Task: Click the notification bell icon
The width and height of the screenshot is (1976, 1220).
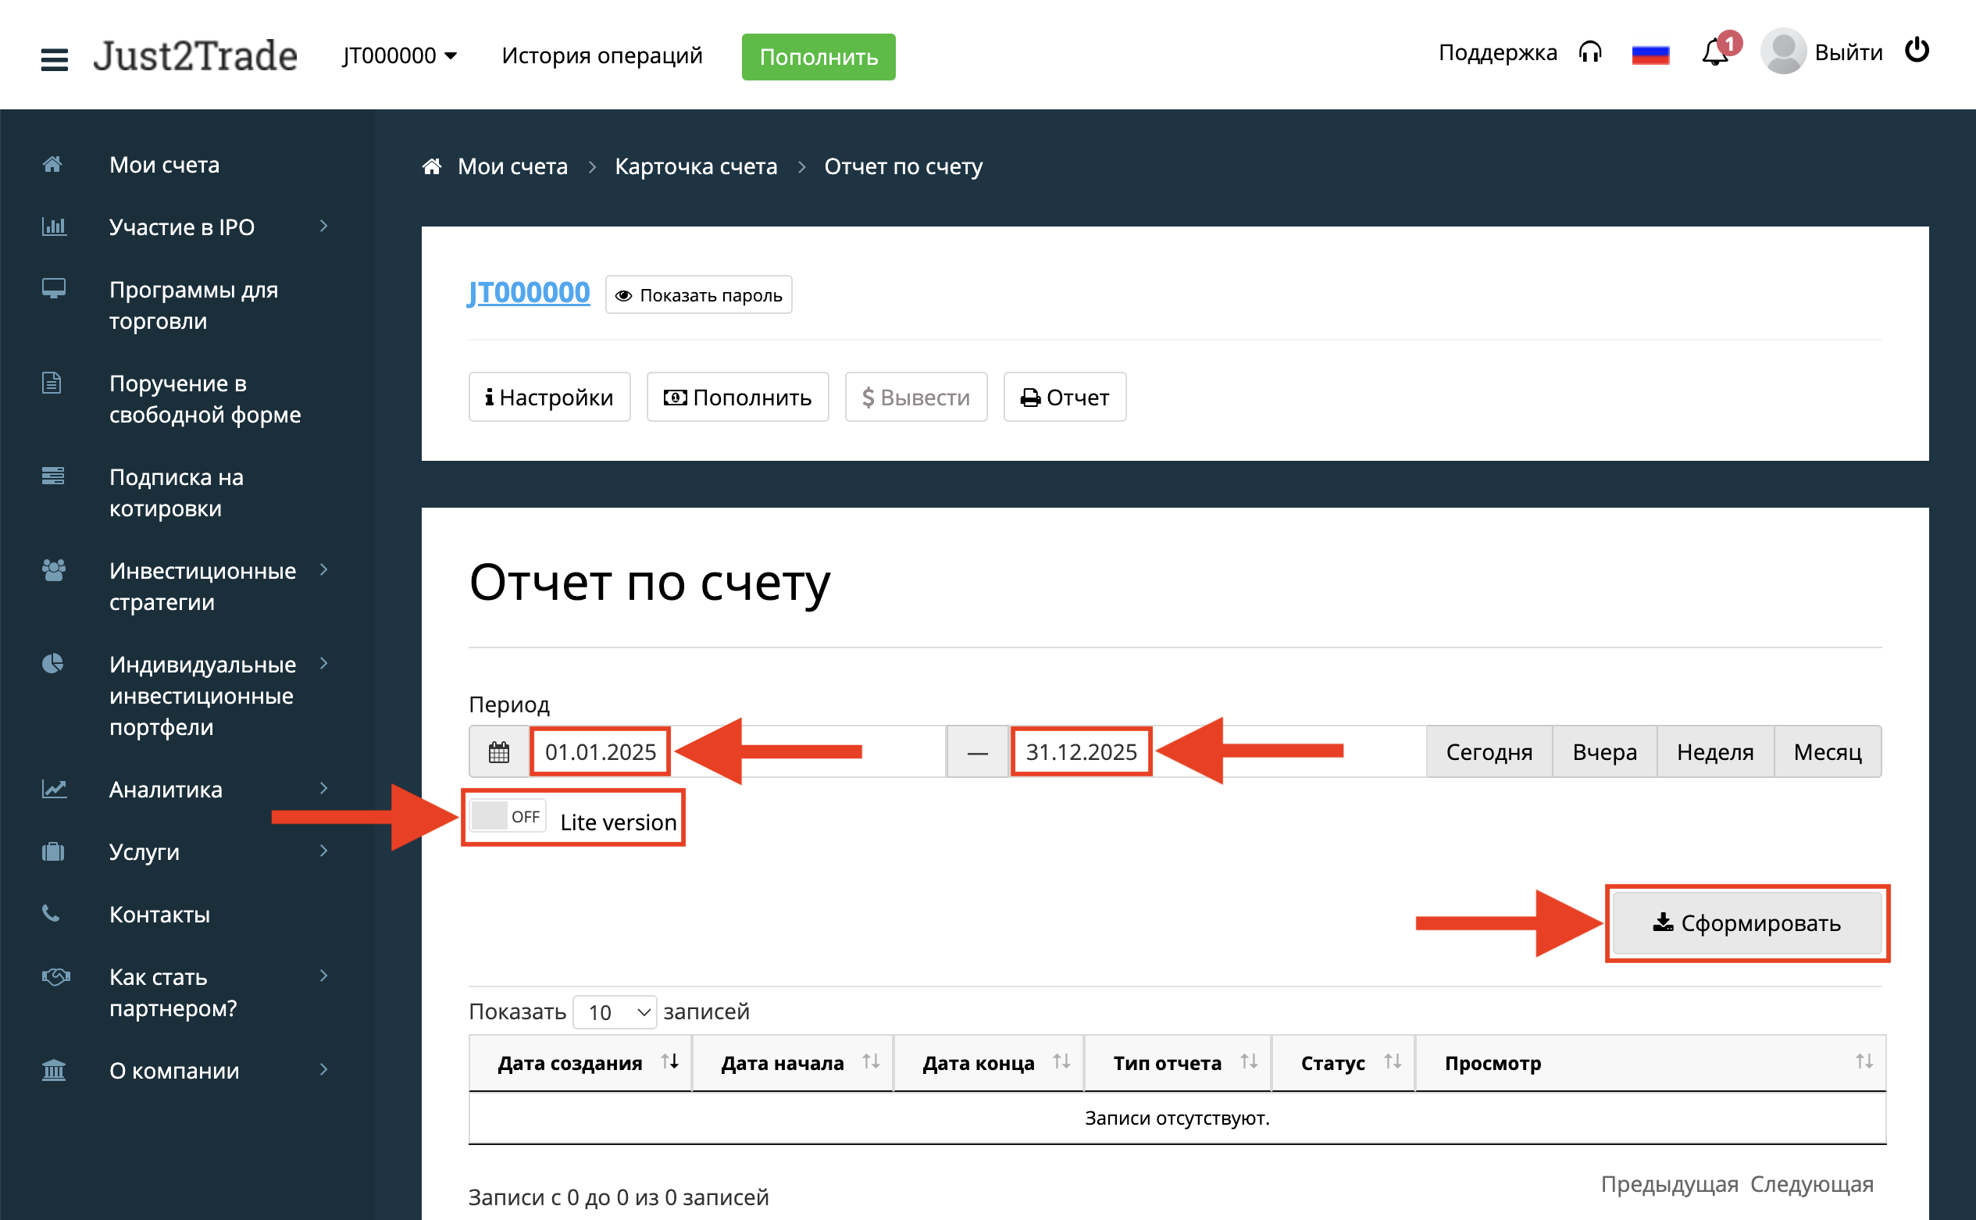Action: (1714, 53)
